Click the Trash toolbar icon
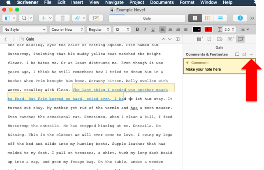 (x=62, y=18)
